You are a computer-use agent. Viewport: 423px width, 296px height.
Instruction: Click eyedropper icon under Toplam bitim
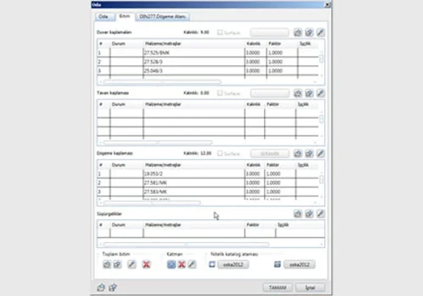tap(132, 264)
